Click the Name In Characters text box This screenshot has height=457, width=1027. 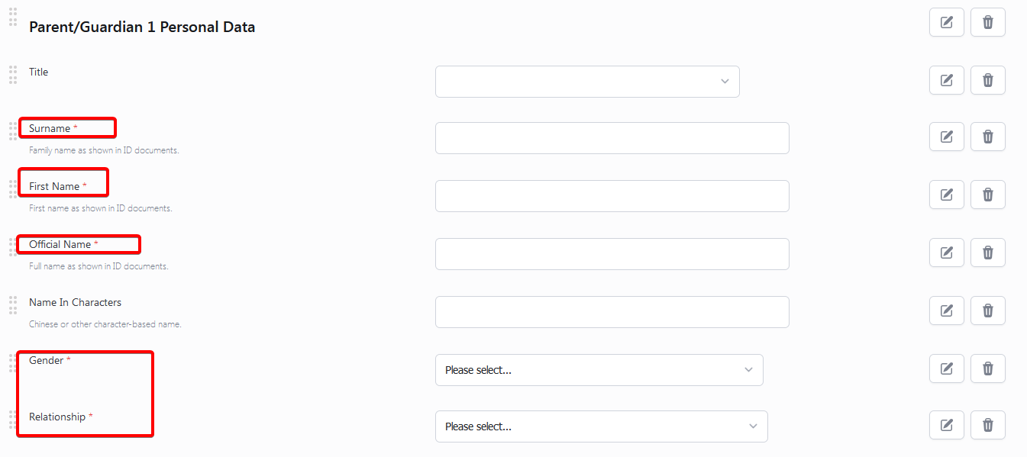pos(612,312)
